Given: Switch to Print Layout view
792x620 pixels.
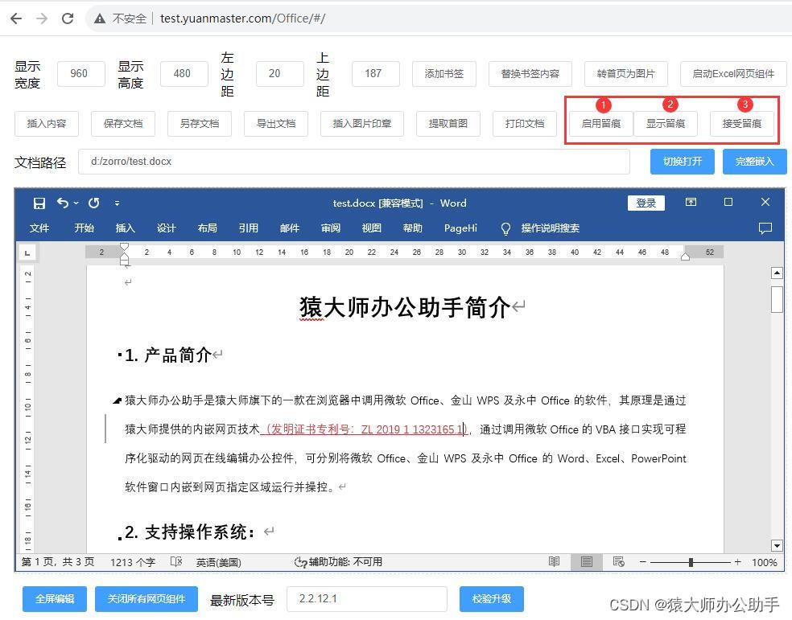Looking at the screenshot, I should point(587,561).
